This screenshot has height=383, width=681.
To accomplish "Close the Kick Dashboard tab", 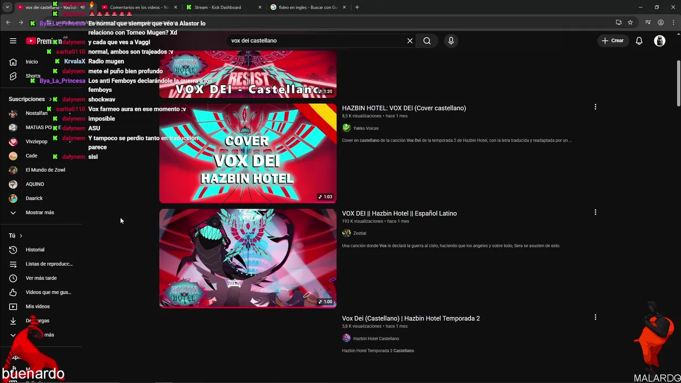I will 260,7.
